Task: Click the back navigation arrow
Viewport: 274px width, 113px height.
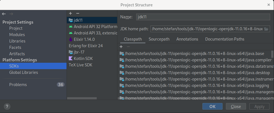Action: (x=4, y=14)
